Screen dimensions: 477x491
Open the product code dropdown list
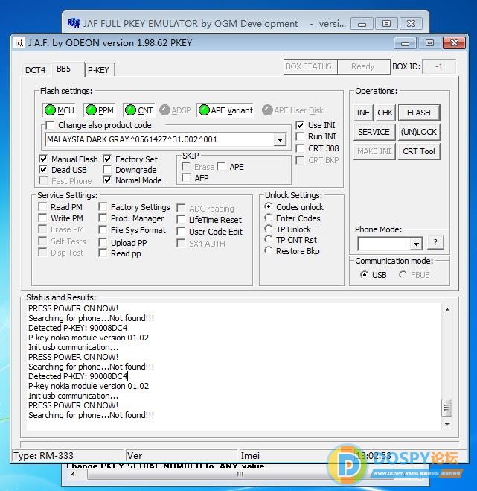[x=280, y=139]
